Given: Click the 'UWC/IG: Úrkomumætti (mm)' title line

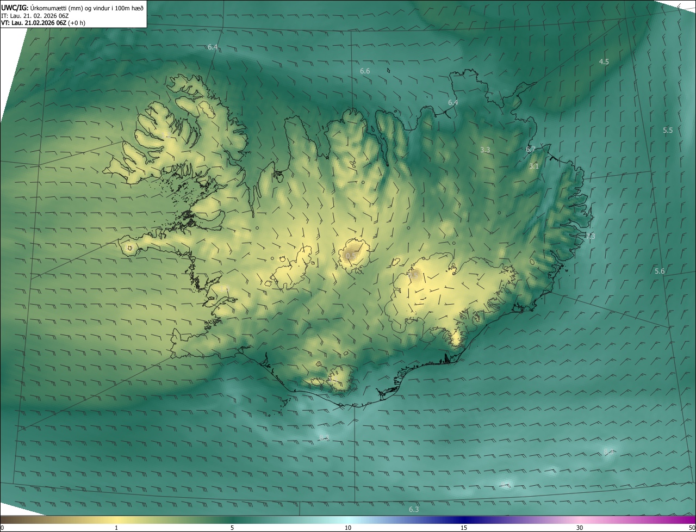Looking at the screenshot, I should tap(72, 7).
